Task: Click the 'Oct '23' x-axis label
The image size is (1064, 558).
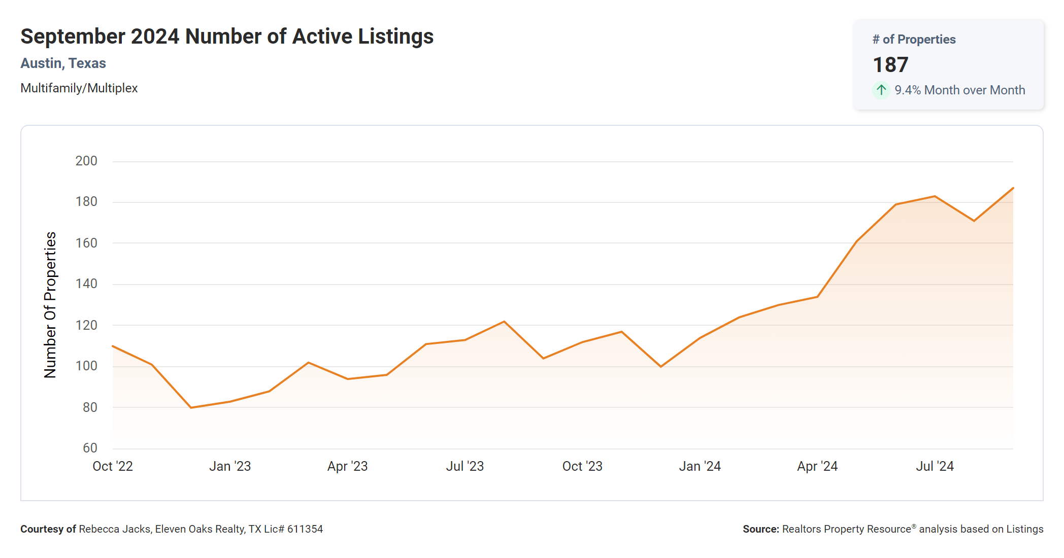Action: point(582,466)
